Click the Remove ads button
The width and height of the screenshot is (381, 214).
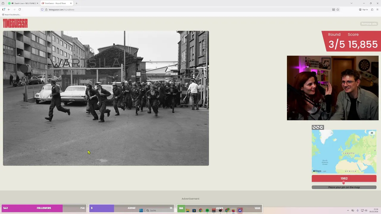coord(369,24)
